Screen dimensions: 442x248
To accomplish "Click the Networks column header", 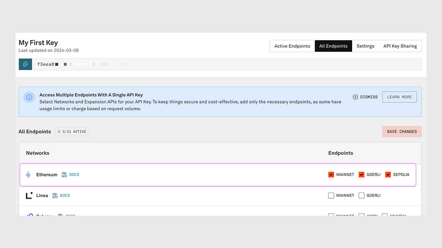I will (x=37, y=153).
